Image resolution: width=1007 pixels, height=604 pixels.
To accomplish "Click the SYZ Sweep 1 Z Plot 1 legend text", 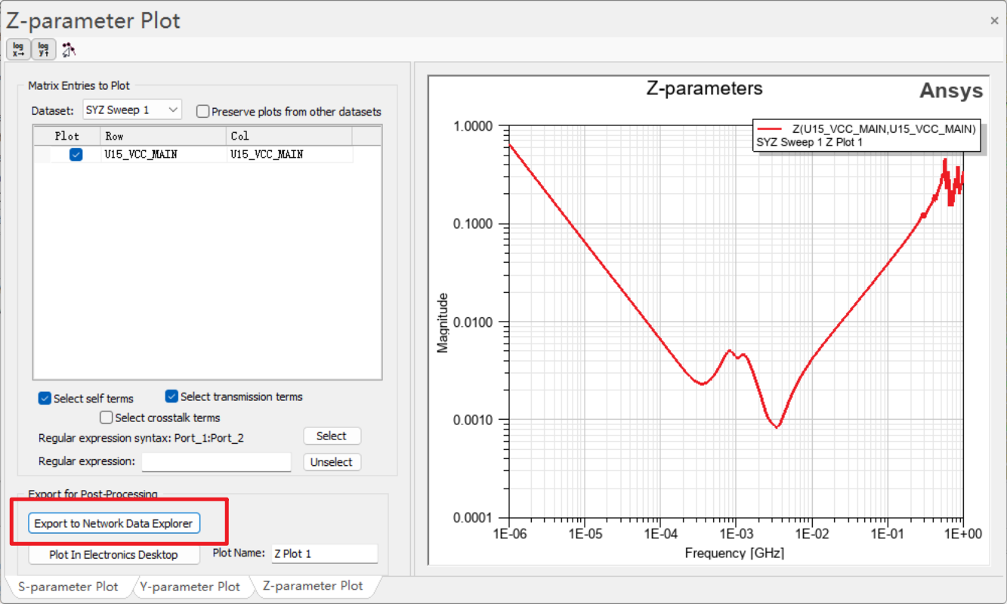I will pyautogui.click(x=809, y=141).
